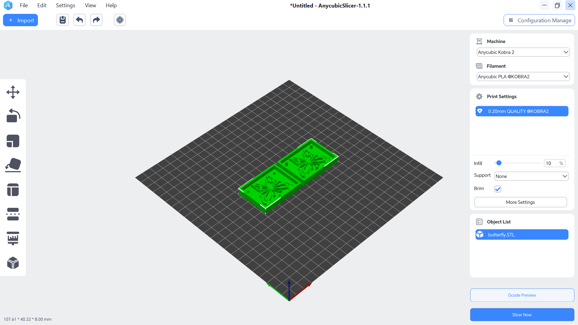
Task: Click the Object List icon
Action: (479, 222)
